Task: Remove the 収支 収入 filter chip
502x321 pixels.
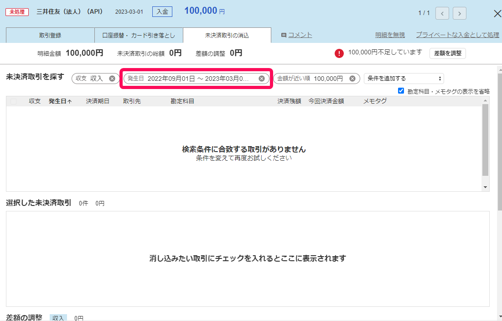Action: pos(112,79)
